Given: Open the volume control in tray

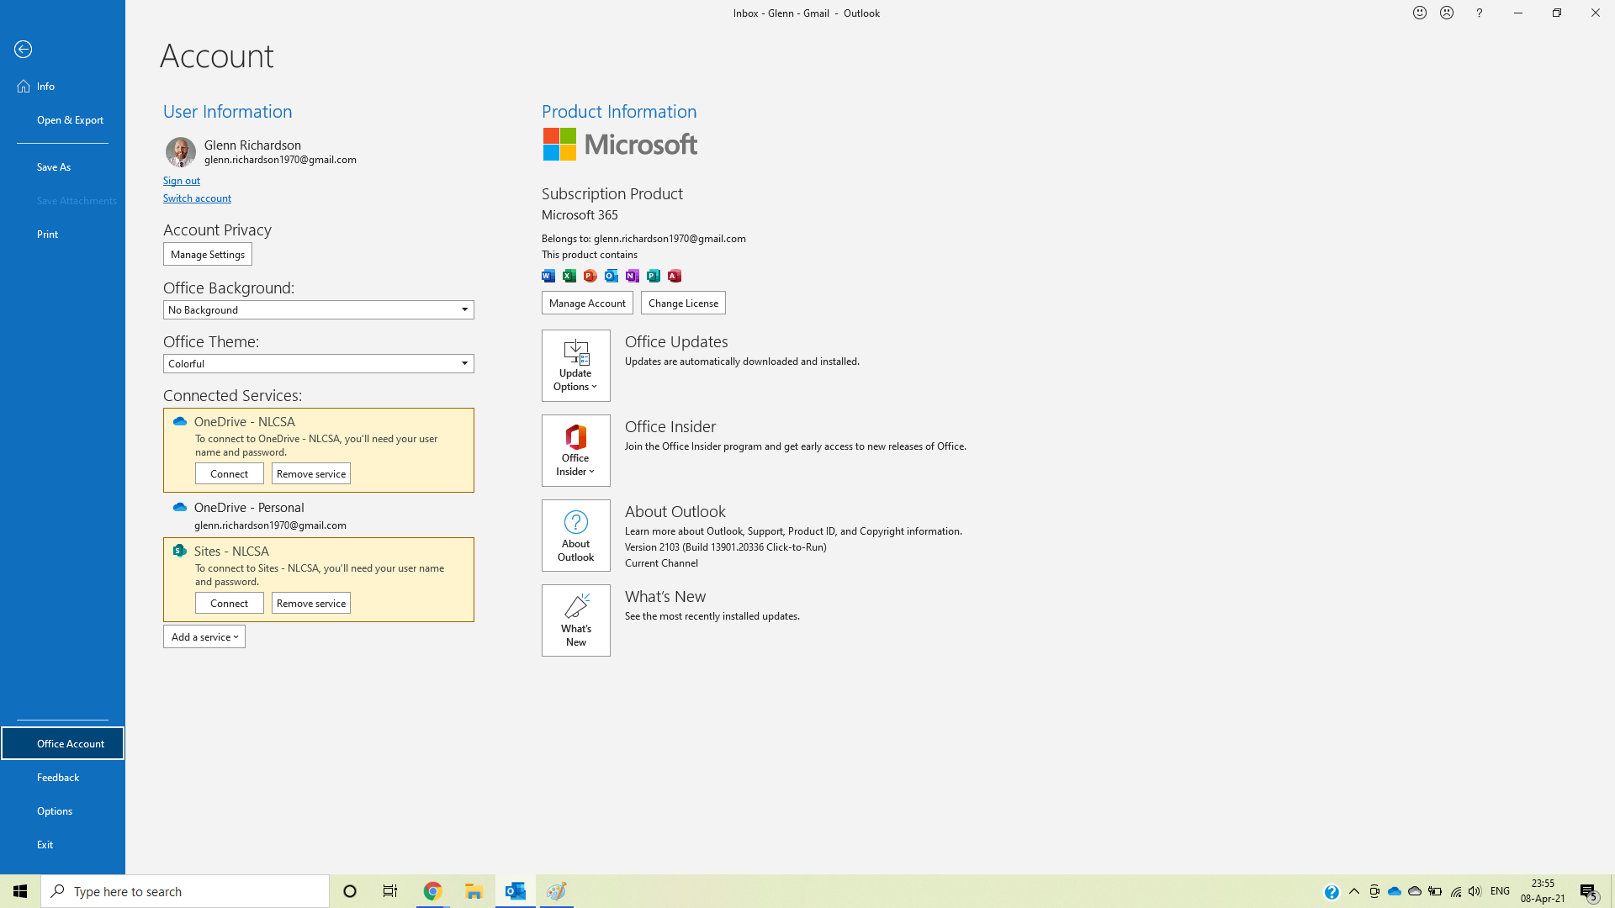Looking at the screenshot, I should pos(1475,891).
